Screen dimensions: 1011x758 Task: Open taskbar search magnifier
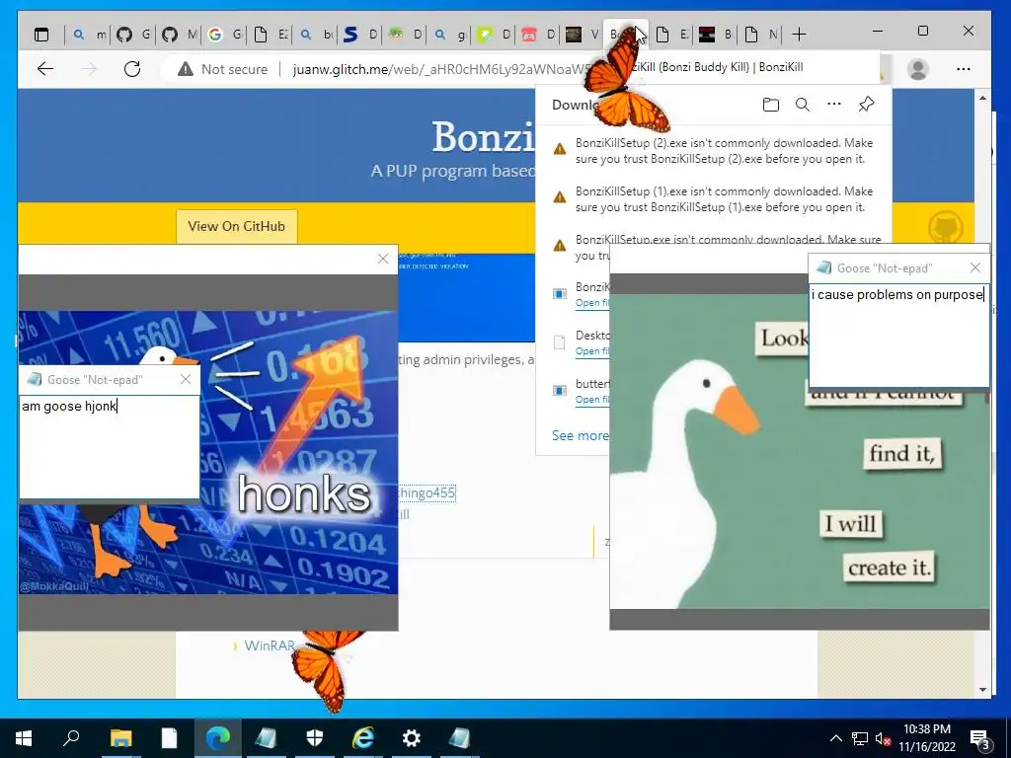point(71,738)
